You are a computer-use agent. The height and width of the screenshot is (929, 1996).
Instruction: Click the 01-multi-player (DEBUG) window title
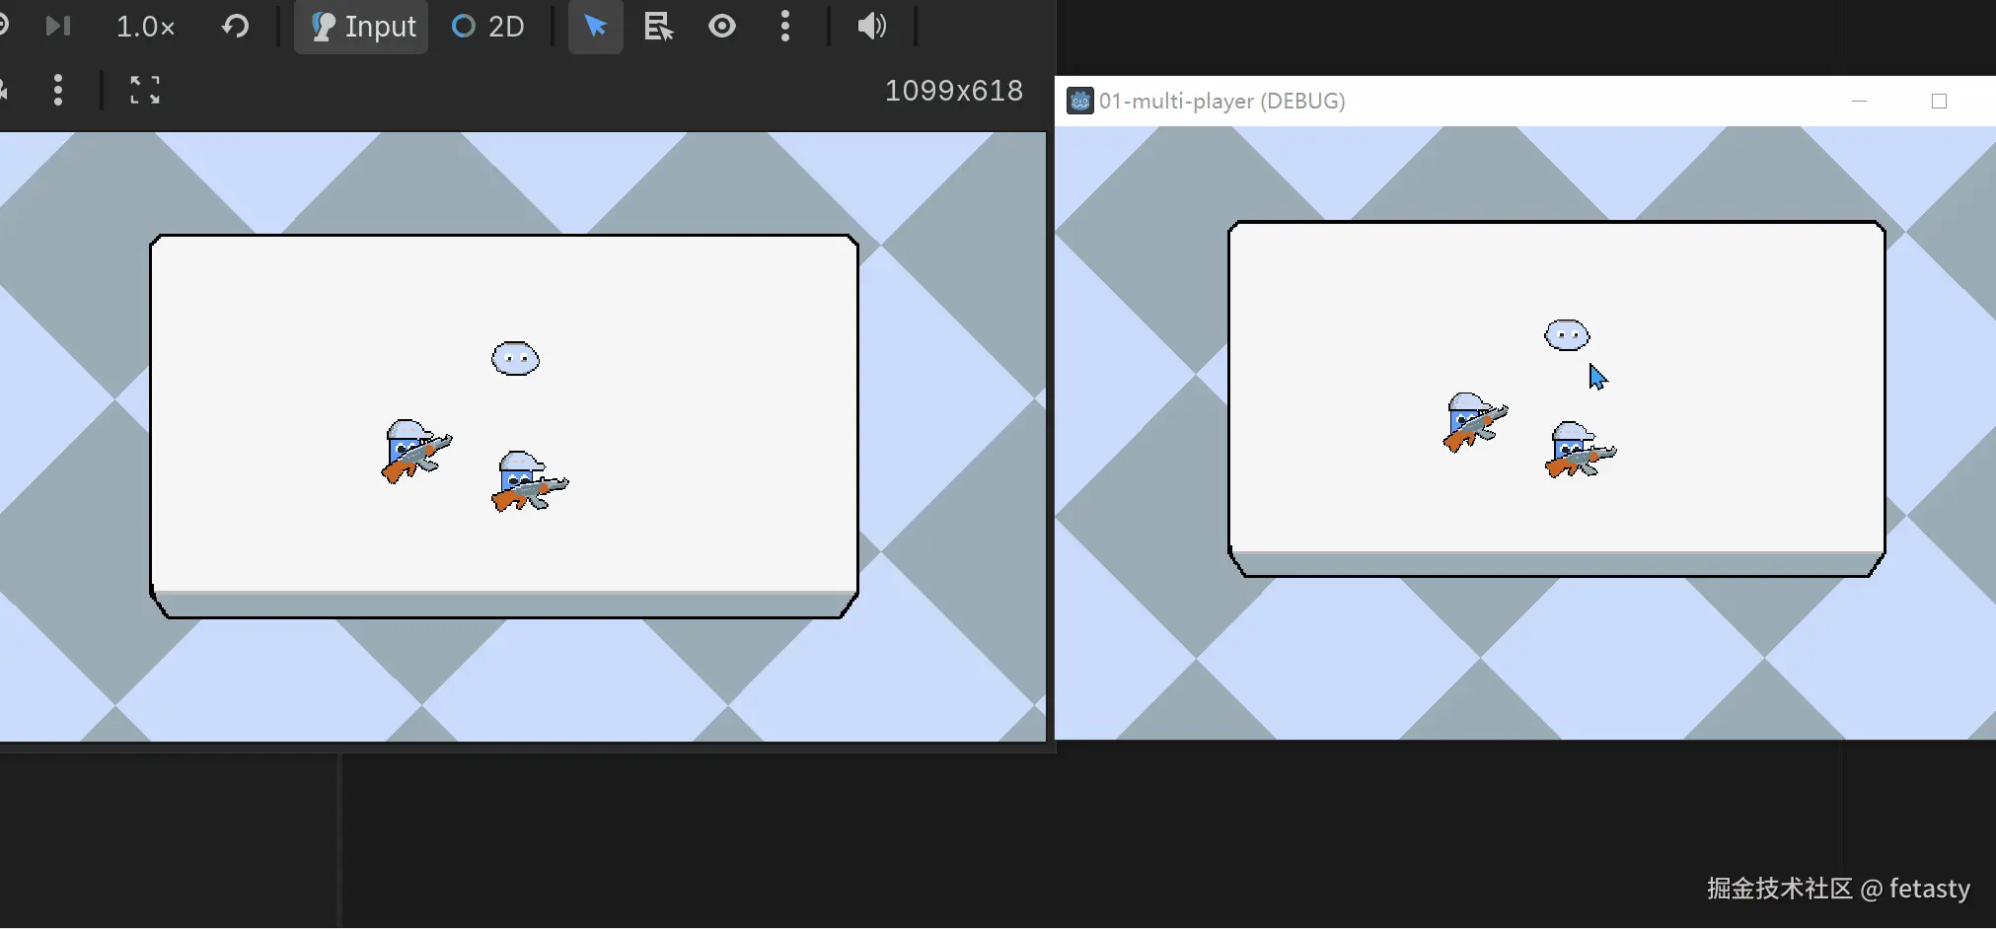[1222, 101]
